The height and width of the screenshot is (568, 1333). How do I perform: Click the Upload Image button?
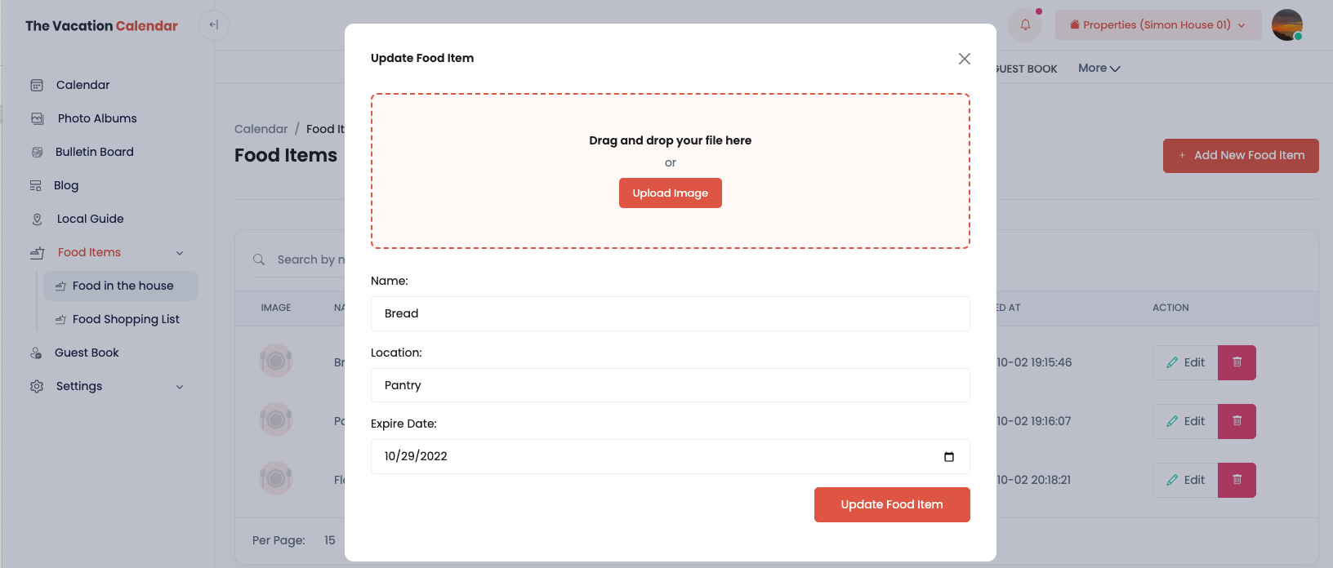tap(670, 193)
